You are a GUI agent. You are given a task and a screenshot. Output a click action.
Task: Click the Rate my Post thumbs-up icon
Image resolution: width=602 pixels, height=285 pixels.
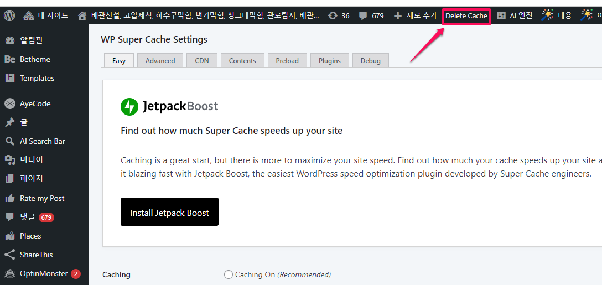[10, 198]
